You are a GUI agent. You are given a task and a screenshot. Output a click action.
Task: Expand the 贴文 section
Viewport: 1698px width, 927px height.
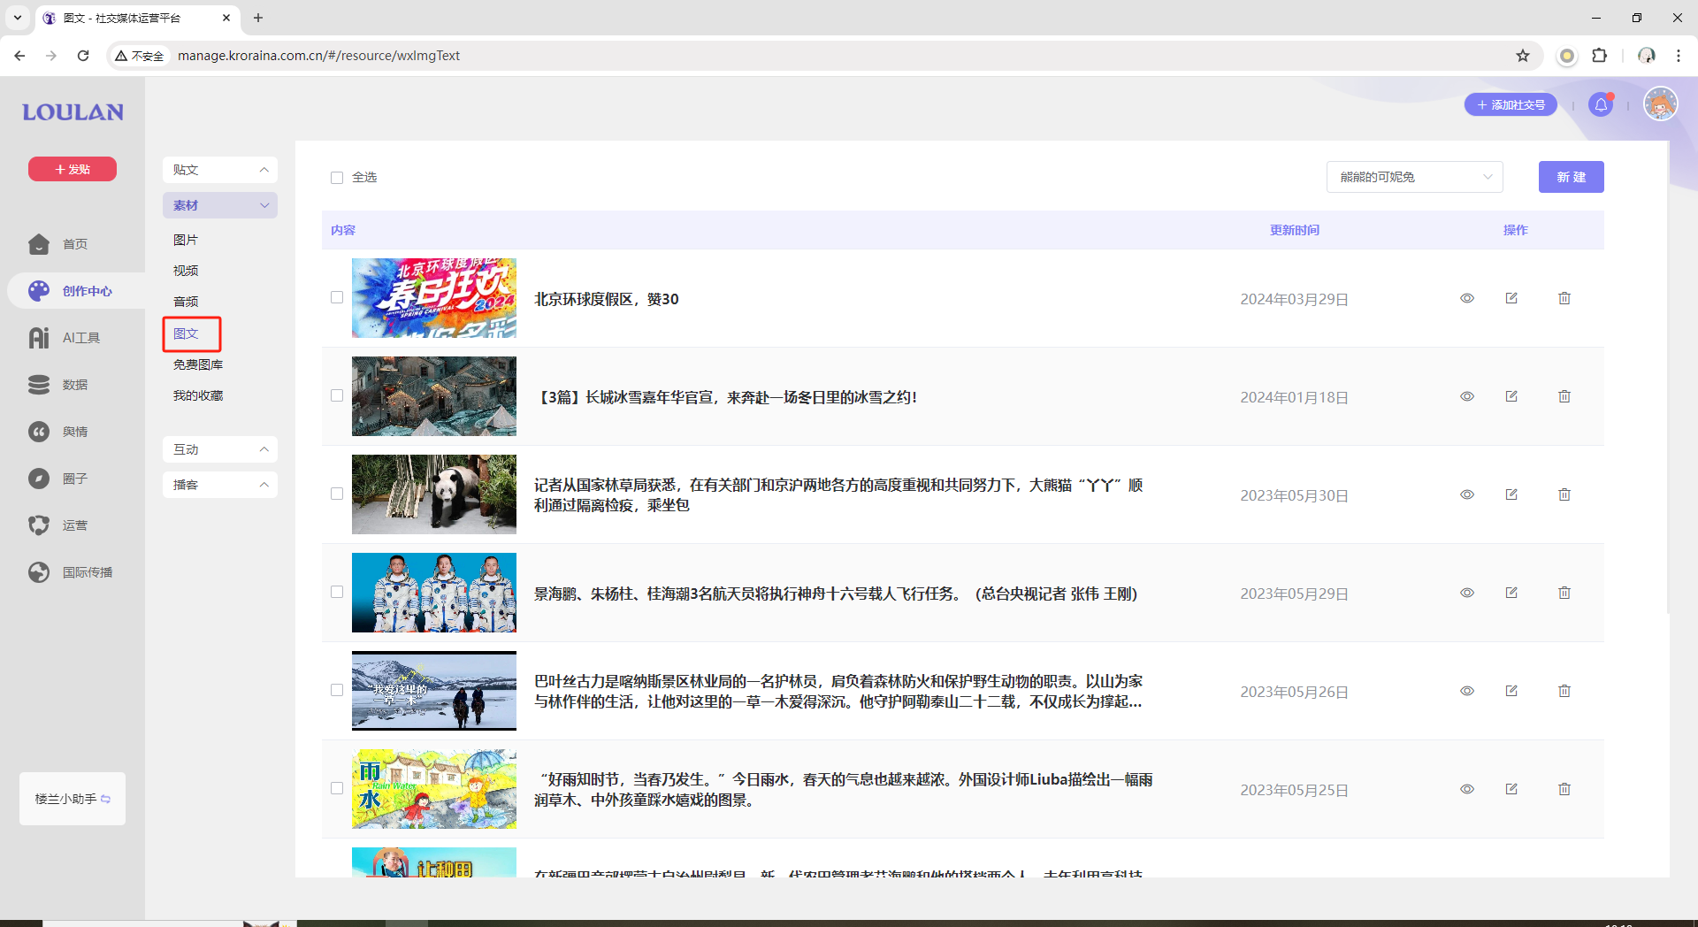(220, 170)
